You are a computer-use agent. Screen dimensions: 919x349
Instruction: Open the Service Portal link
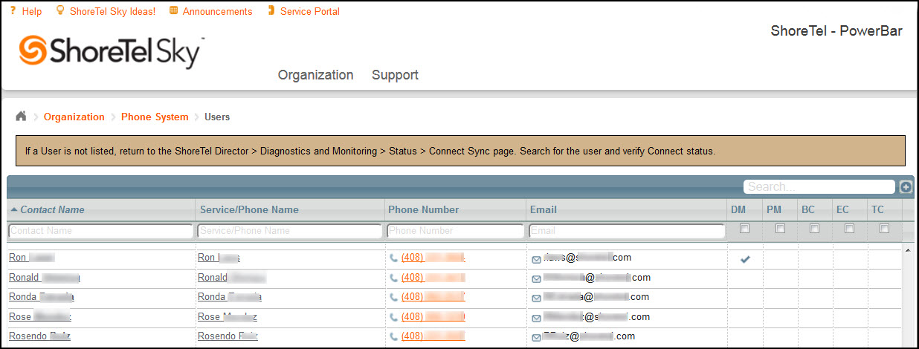(x=310, y=11)
